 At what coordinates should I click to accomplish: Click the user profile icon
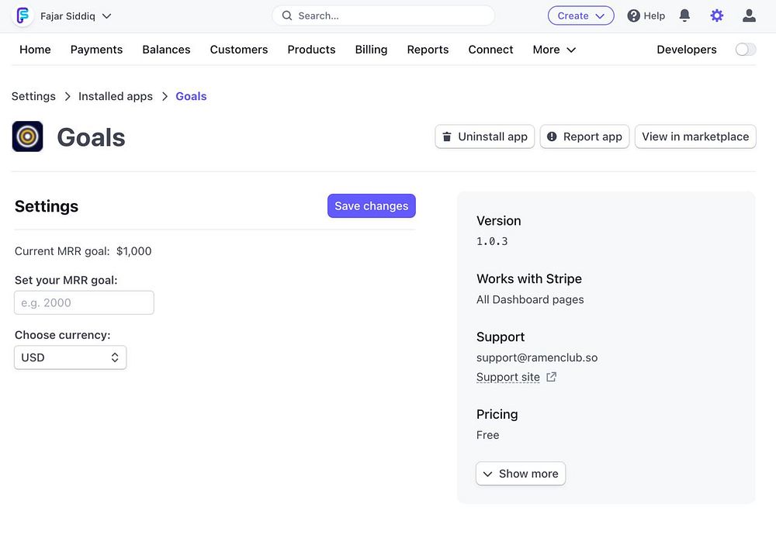pyautogui.click(x=749, y=16)
